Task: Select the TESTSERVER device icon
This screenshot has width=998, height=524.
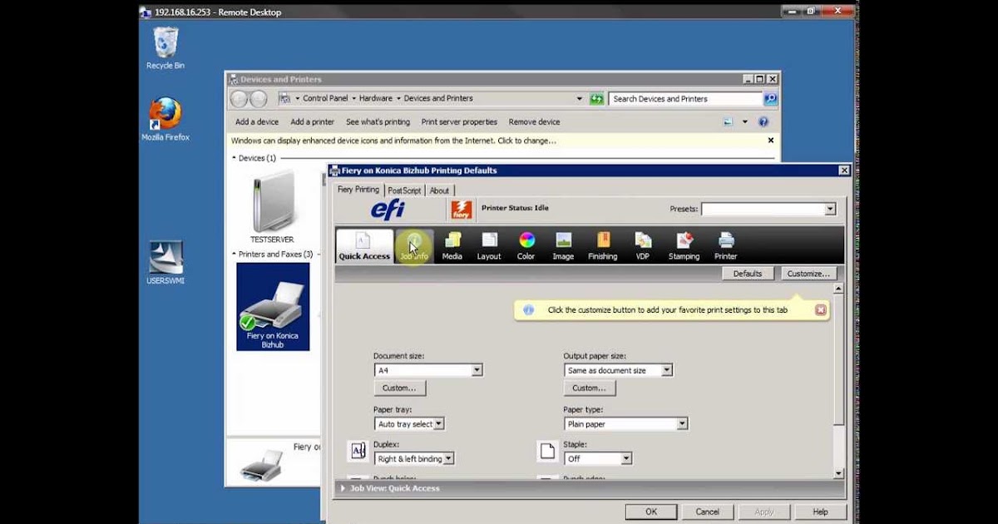Action: click(272, 208)
